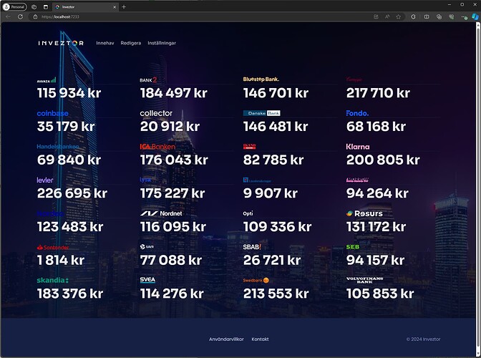Open the Kontakt footer link
This screenshot has width=481, height=358.
pyautogui.click(x=260, y=339)
